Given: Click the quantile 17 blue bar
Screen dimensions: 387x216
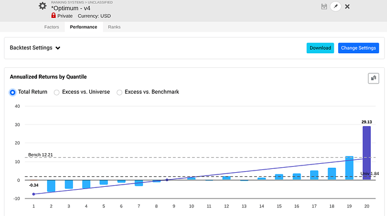Looking at the screenshot, I should tap(314, 175).
